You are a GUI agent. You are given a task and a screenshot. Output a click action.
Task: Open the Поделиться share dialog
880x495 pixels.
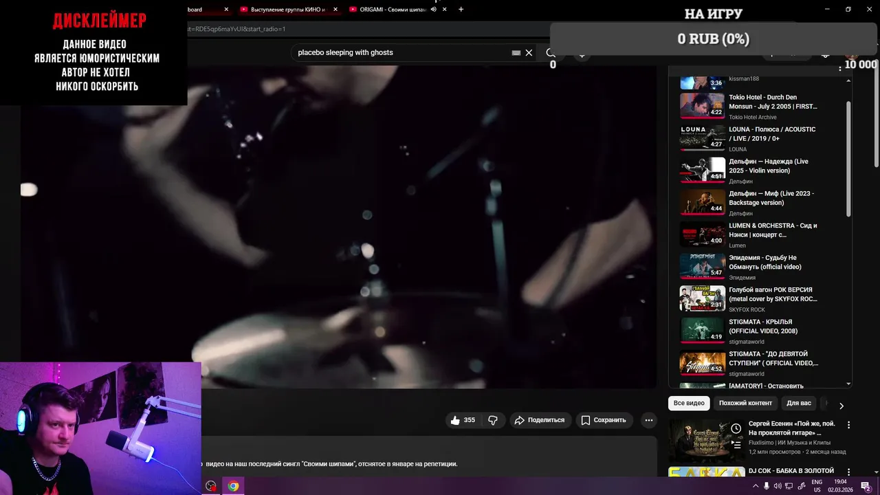tap(540, 420)
